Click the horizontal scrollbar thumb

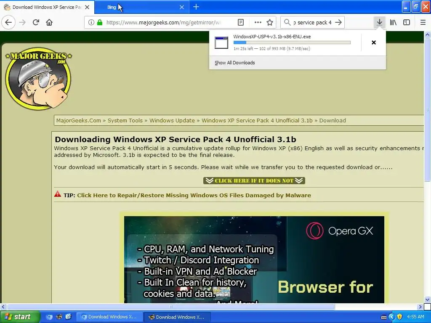[x=171, y=307]
